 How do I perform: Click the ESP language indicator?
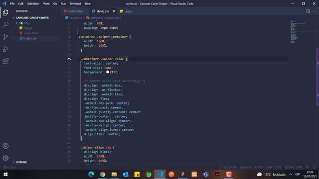[298, 175]
